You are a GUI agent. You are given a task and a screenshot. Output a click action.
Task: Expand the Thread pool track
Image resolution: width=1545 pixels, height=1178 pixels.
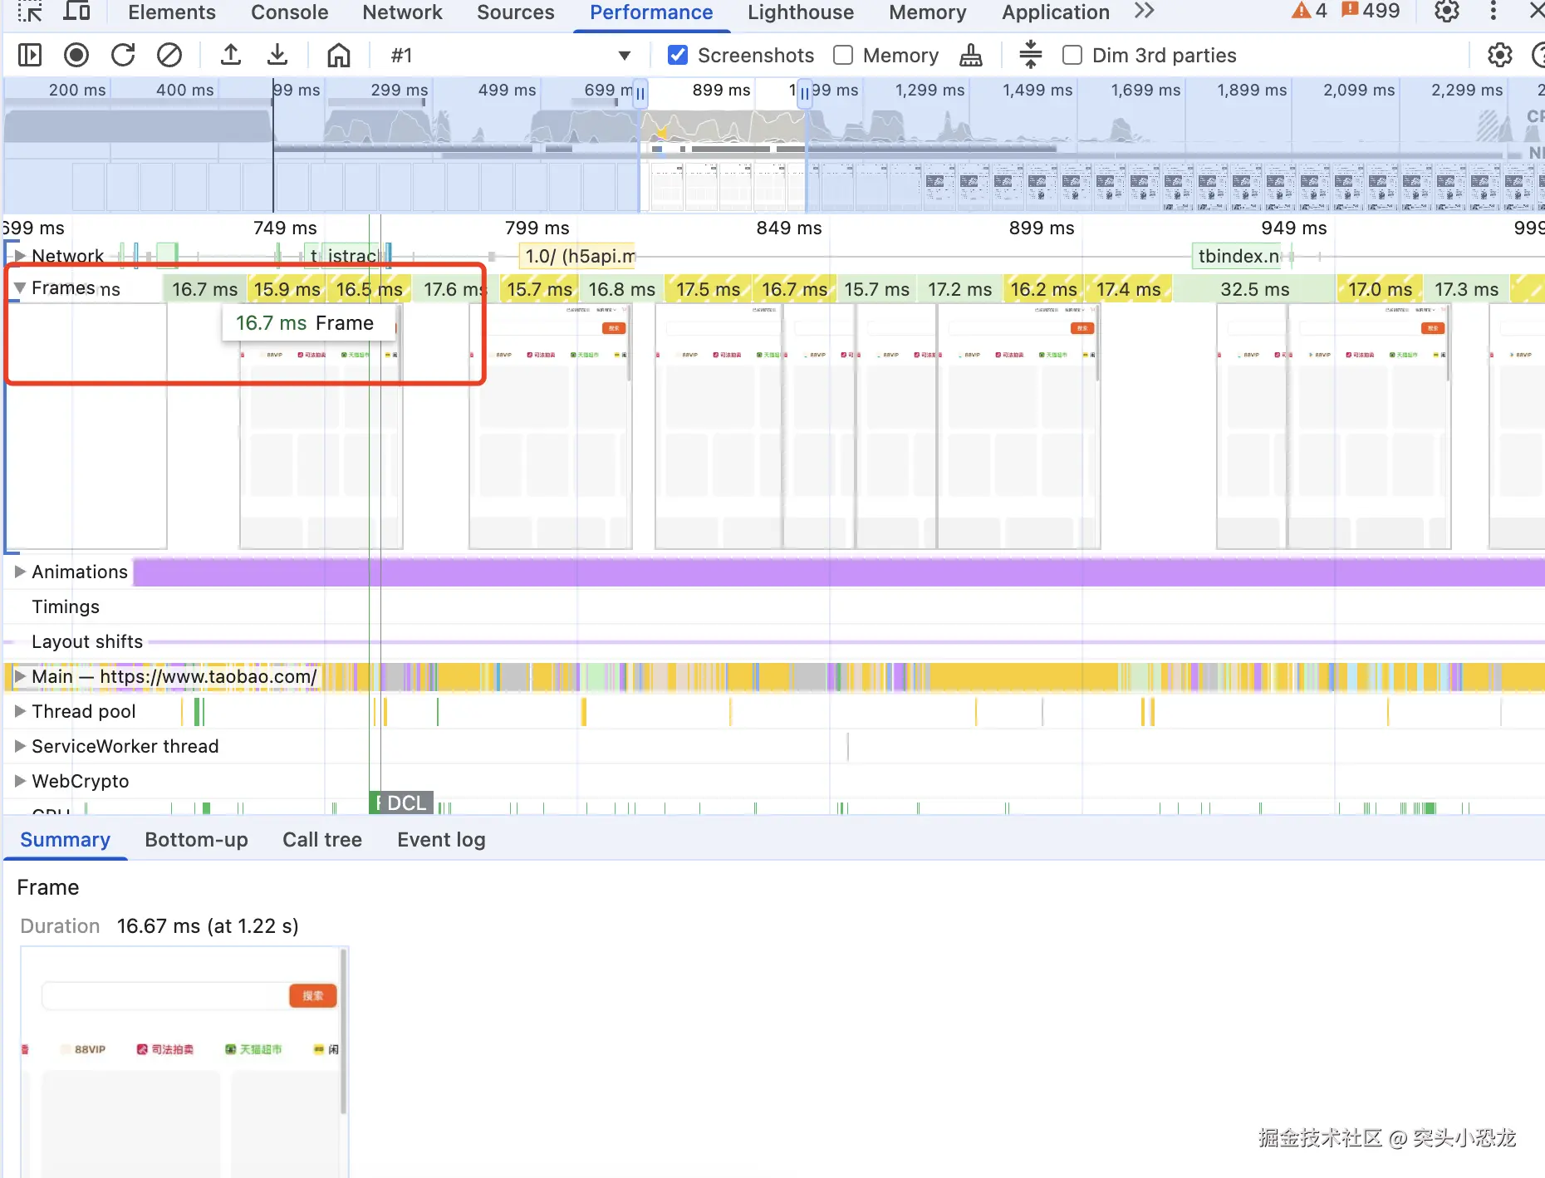20,711
